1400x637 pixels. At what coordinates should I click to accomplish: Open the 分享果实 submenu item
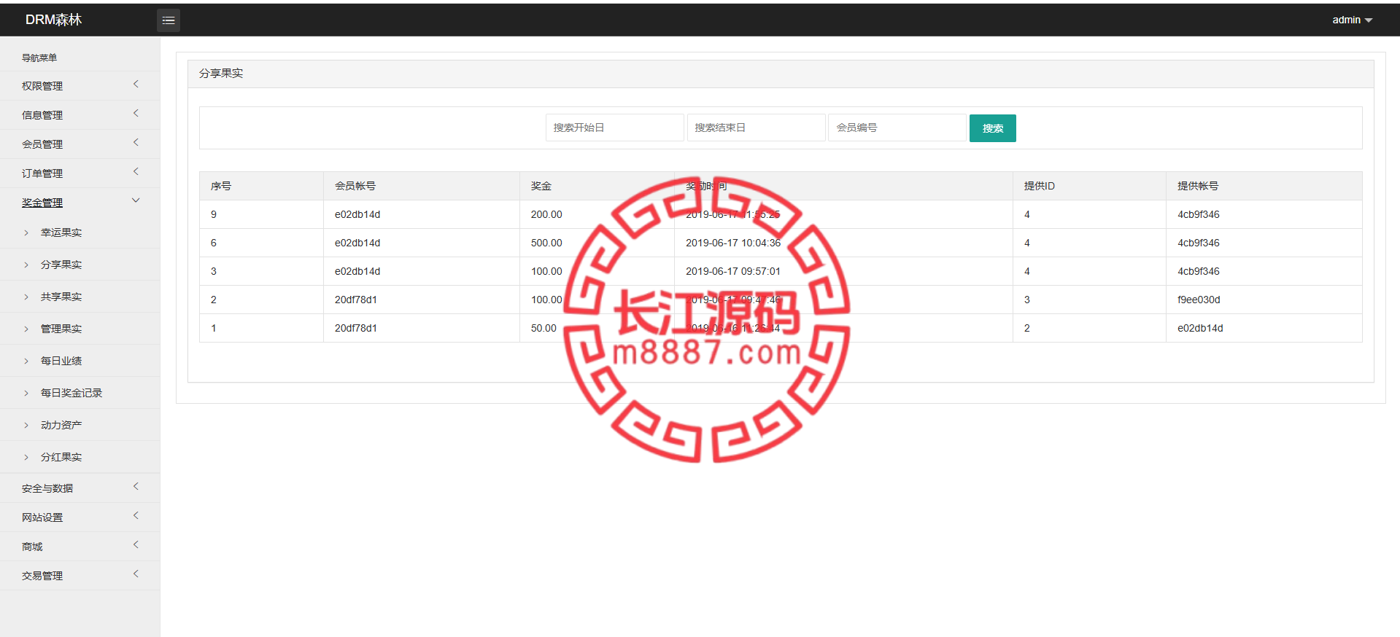(x=80, y=265)
